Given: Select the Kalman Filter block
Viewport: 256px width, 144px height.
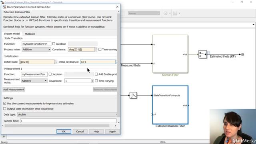Looking at the screenshot, I should coord(170,54).
